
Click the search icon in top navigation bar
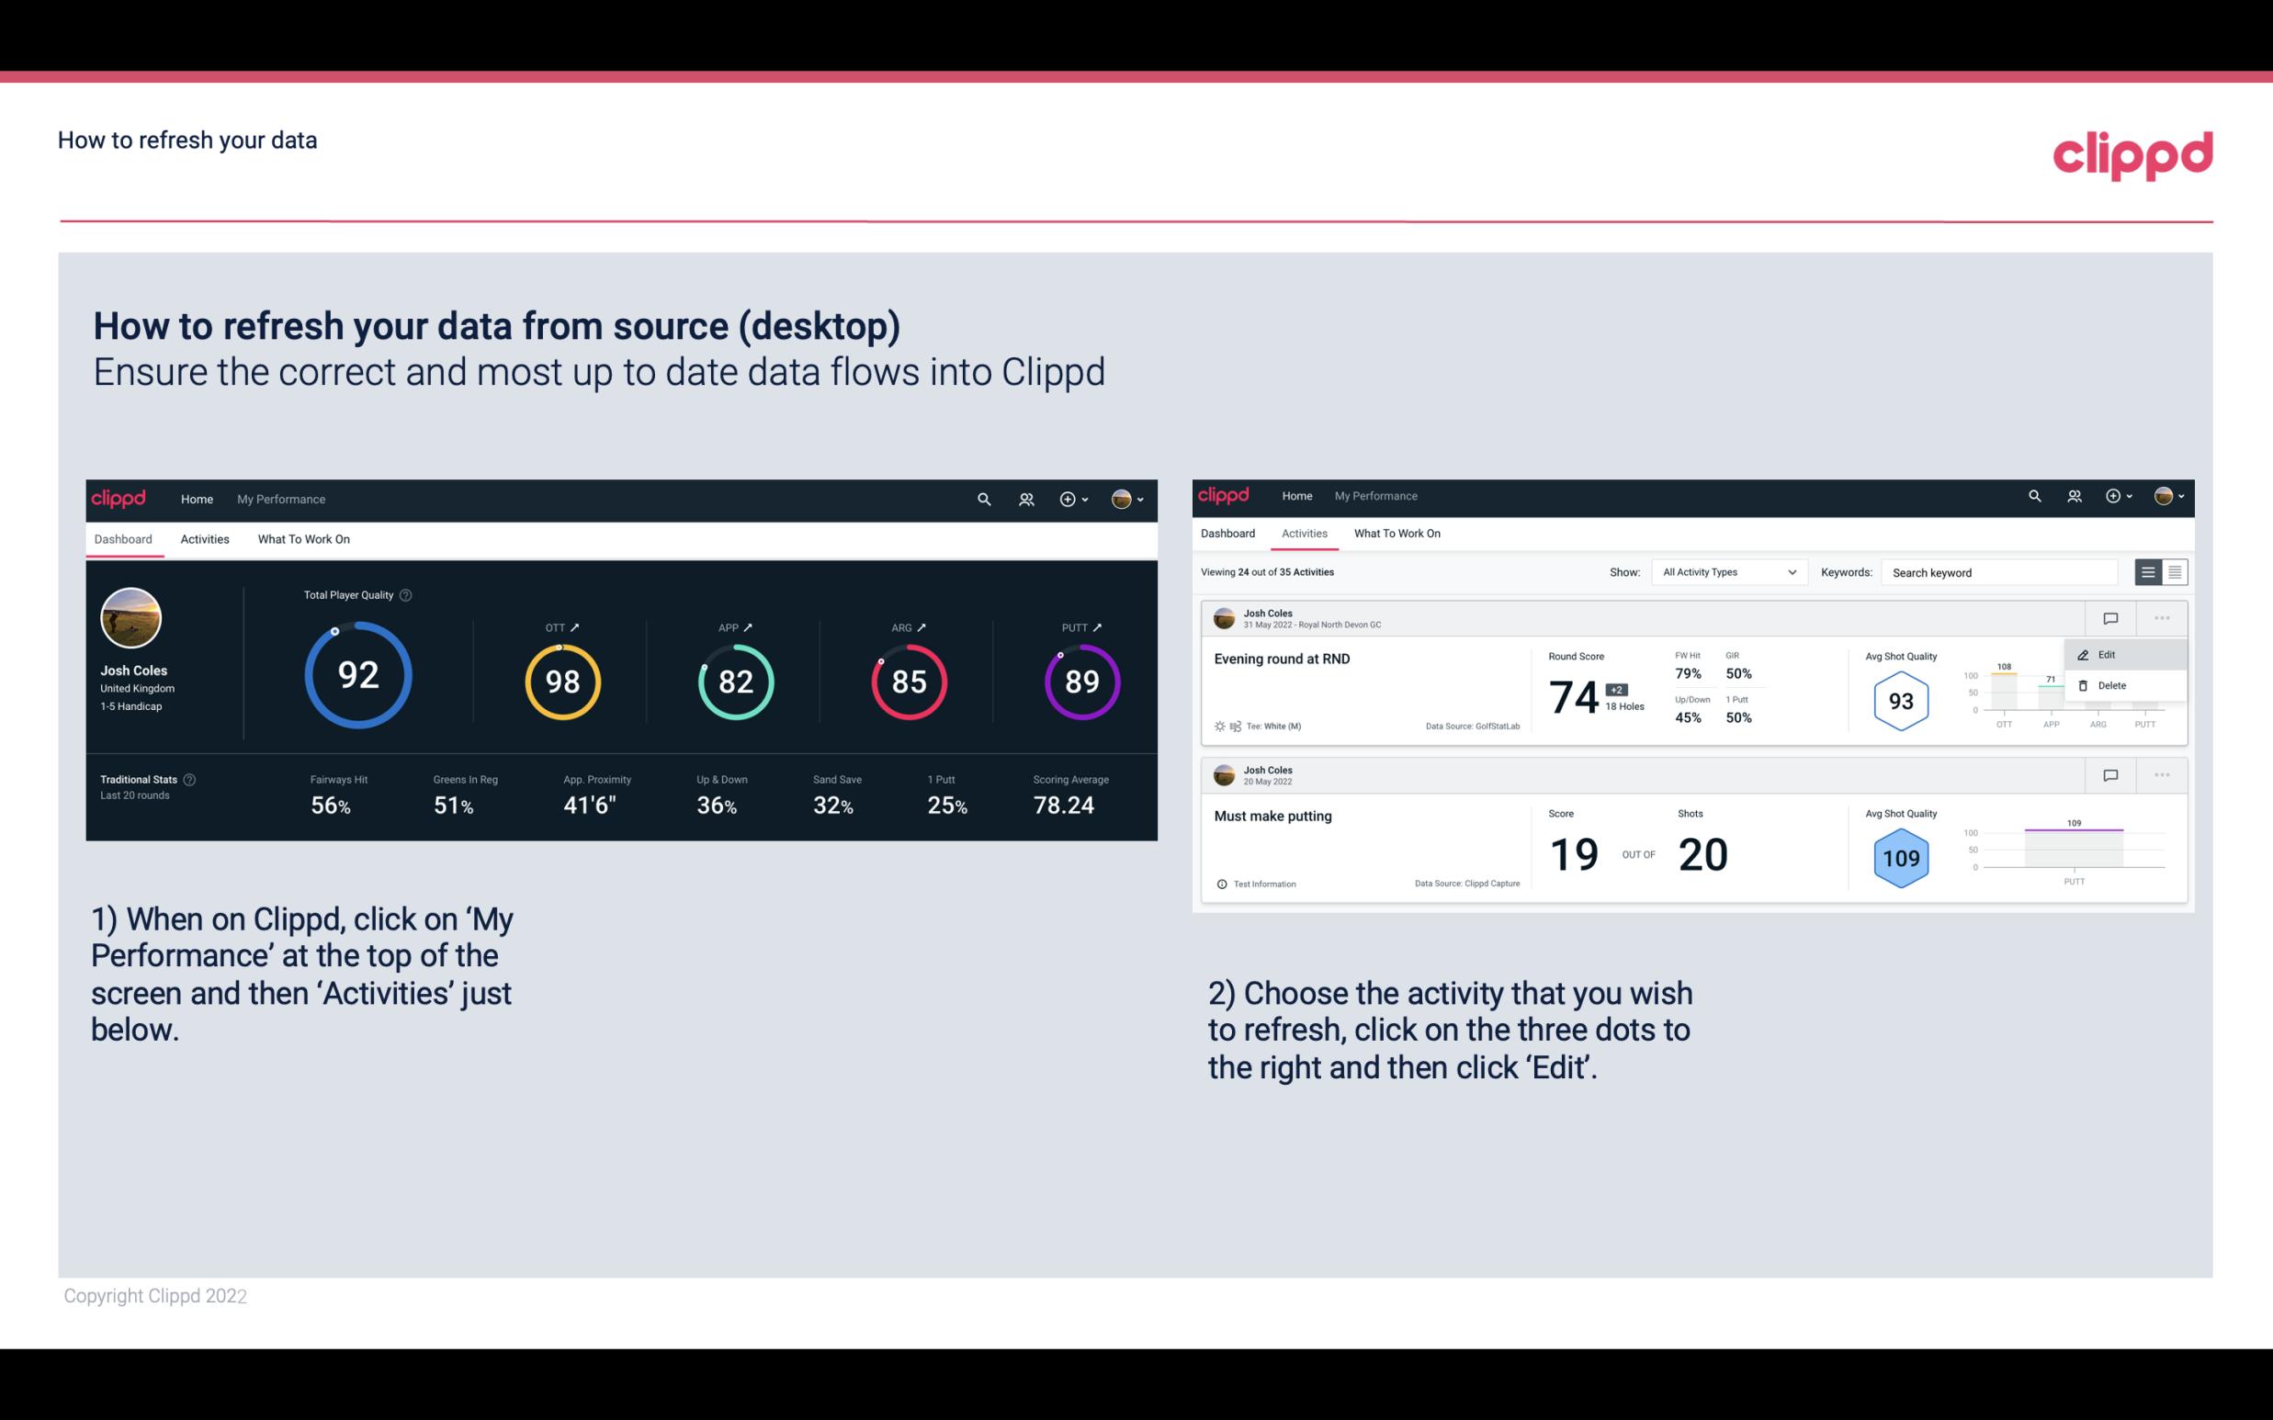click(983, 499)
